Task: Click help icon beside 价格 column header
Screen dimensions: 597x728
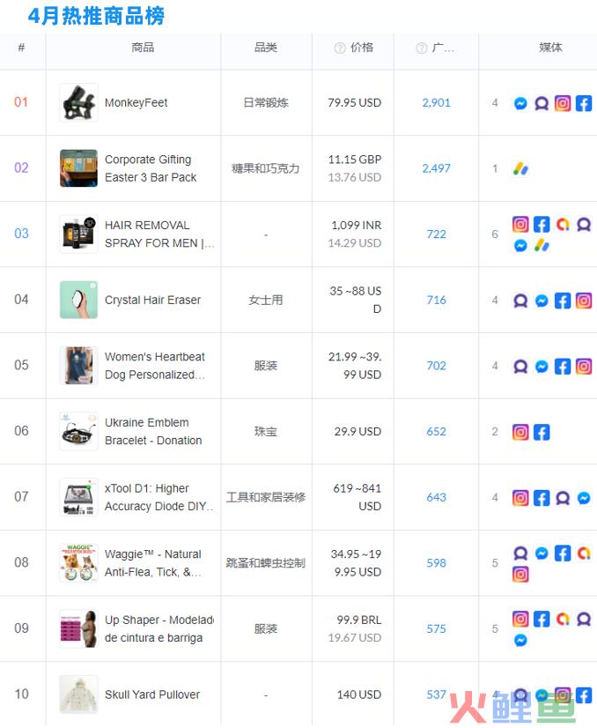Action: 340,48
